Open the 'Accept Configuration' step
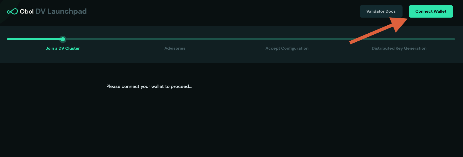 pos(287,48)
